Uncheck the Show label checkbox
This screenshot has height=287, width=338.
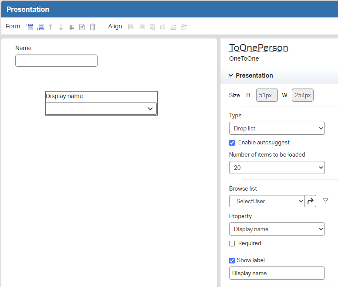click(232, 260)
